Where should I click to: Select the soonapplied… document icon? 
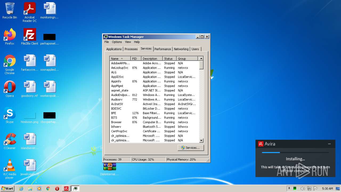point(49,63)
